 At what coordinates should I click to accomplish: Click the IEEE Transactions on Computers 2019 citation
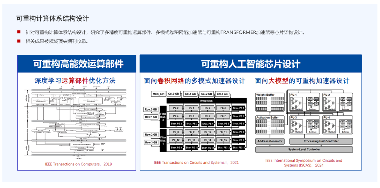[78, 164]
